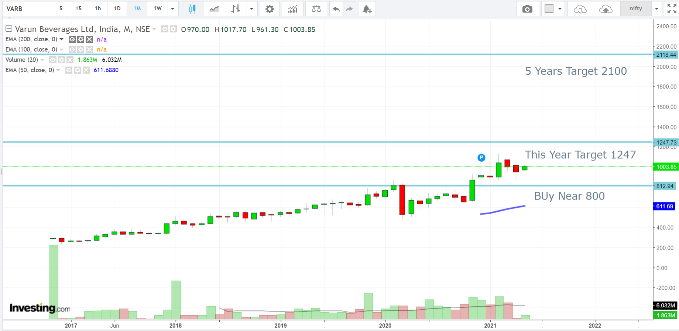This screenshot has width=679, height=331.
Task: Open settings gear for Volume indicator
Action: (61, 60)
